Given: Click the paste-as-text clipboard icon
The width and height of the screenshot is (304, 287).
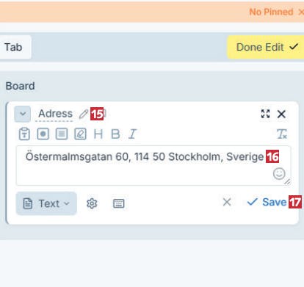Looking at the screenshot, I should [24, 134].
